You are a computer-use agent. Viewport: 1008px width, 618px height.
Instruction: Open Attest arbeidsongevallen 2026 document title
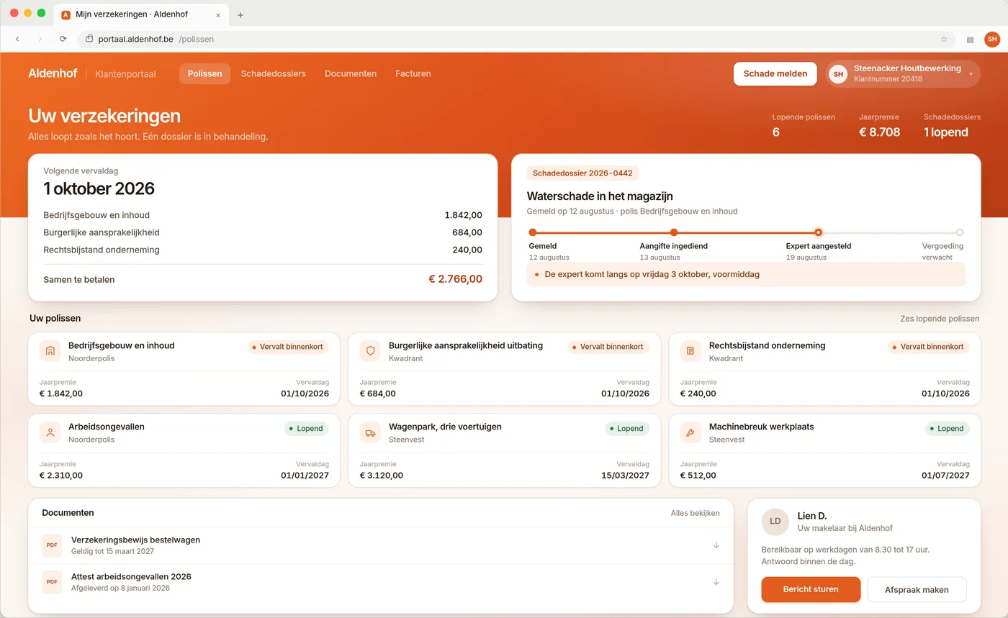131,576
